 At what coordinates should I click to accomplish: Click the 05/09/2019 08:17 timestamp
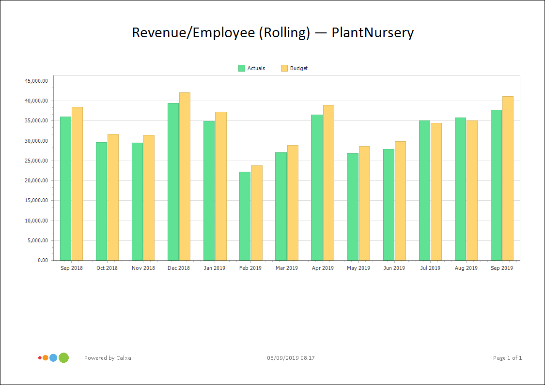click(x=291, y=358)
